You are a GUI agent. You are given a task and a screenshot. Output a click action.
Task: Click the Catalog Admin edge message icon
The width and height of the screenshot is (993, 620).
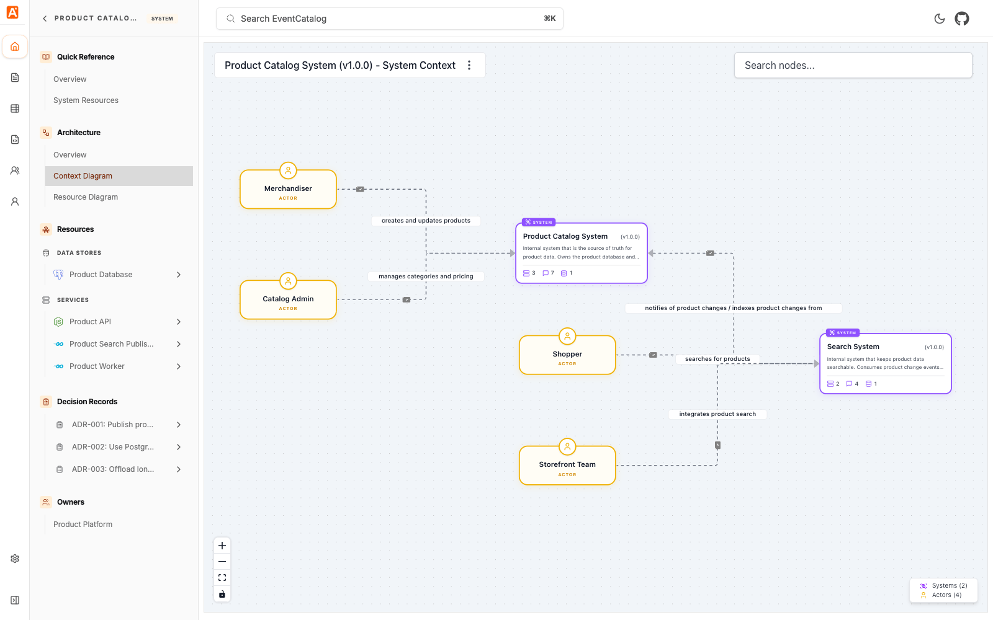(407, 299)
